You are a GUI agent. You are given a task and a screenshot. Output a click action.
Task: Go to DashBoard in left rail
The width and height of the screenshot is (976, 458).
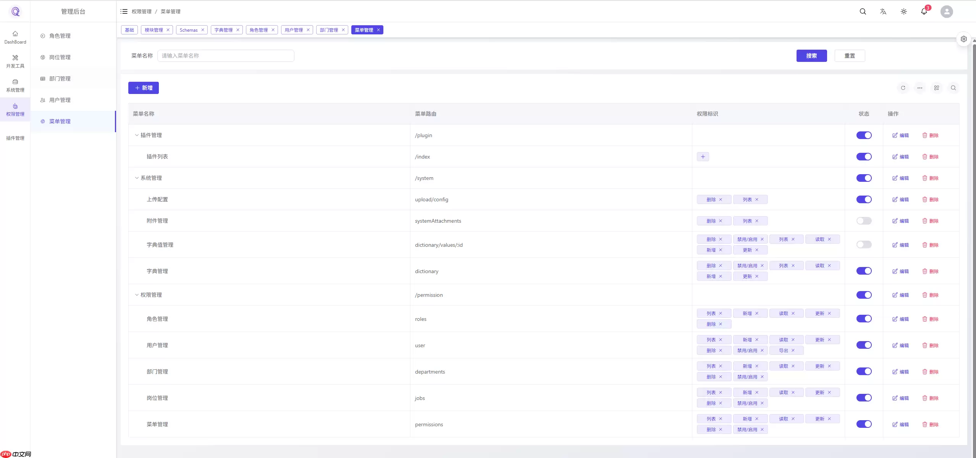(x=15, y=37)
